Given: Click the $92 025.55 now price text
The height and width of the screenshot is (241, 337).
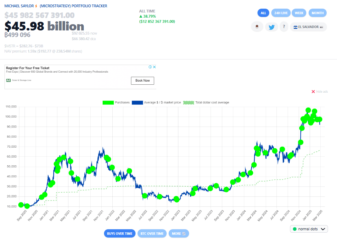Looking at the screenshot, I should coord(84,33).
